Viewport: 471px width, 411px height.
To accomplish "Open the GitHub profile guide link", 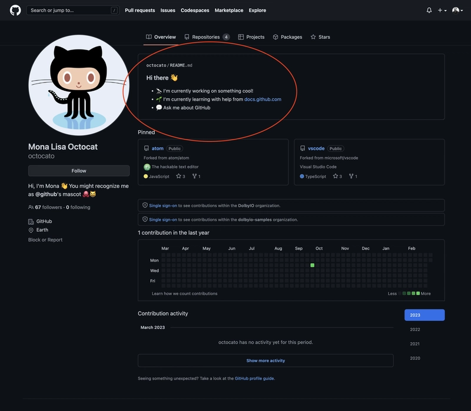I will tap(254, 378).
